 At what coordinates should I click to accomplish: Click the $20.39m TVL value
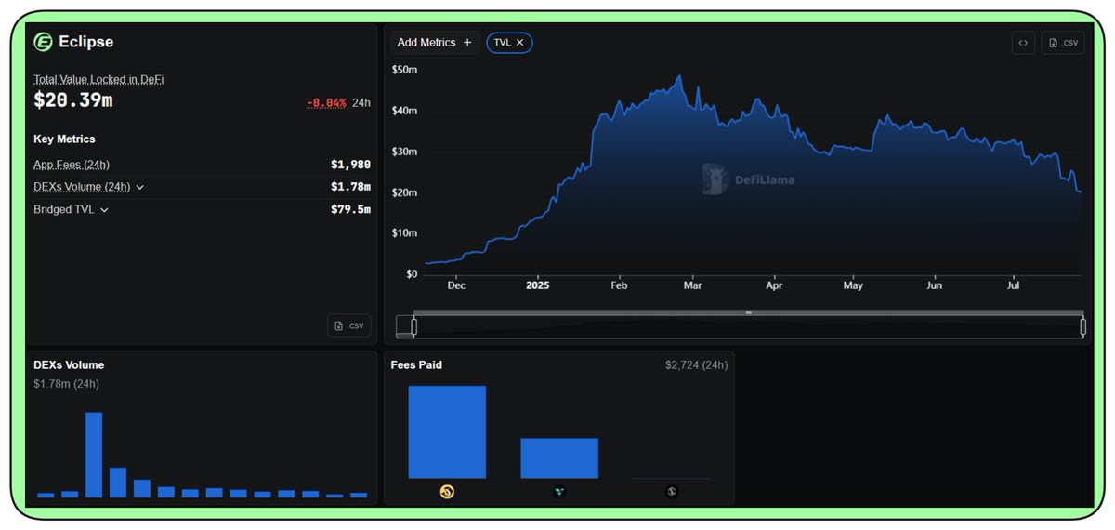tap(73, 100)
